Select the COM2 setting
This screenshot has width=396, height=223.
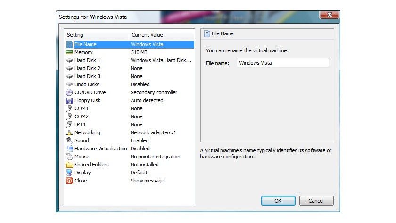point(82,116)
